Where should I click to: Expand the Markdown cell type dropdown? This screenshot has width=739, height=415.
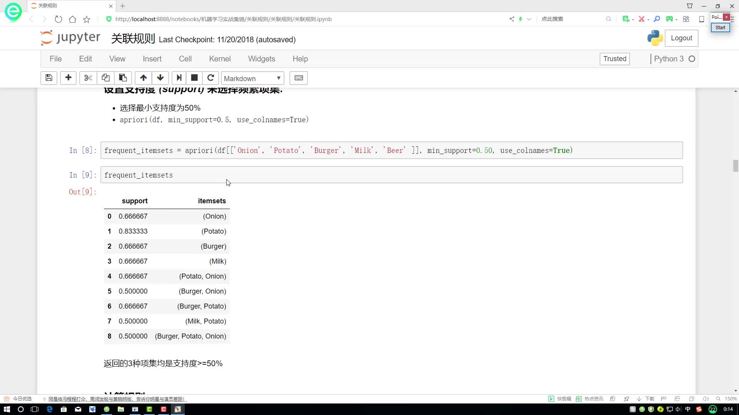coord(252,78)
